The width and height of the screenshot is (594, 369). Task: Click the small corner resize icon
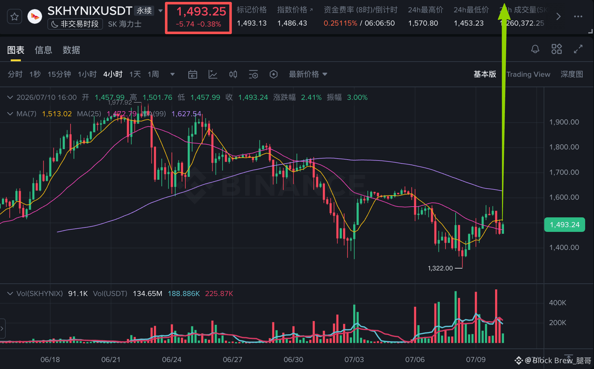(x=590, y=31)
